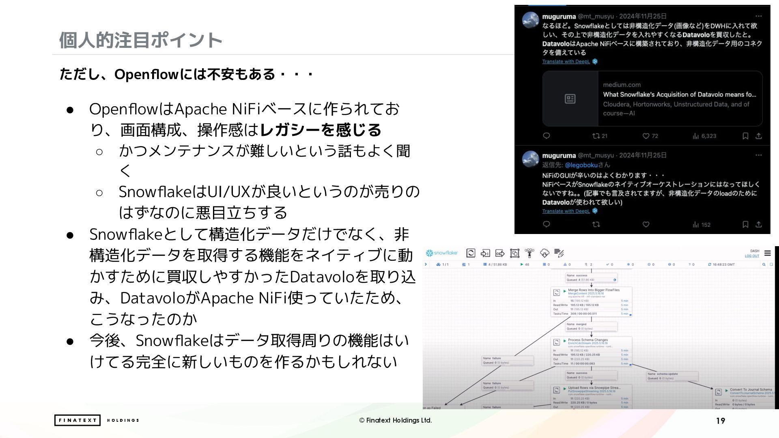Viewport: 779px width, 438px height.
Task: Click the Input Port toolbar icon
Action: point(485,253)
